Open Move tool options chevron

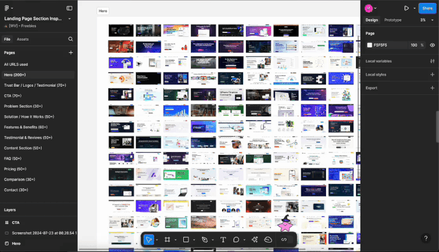[157, 240]
